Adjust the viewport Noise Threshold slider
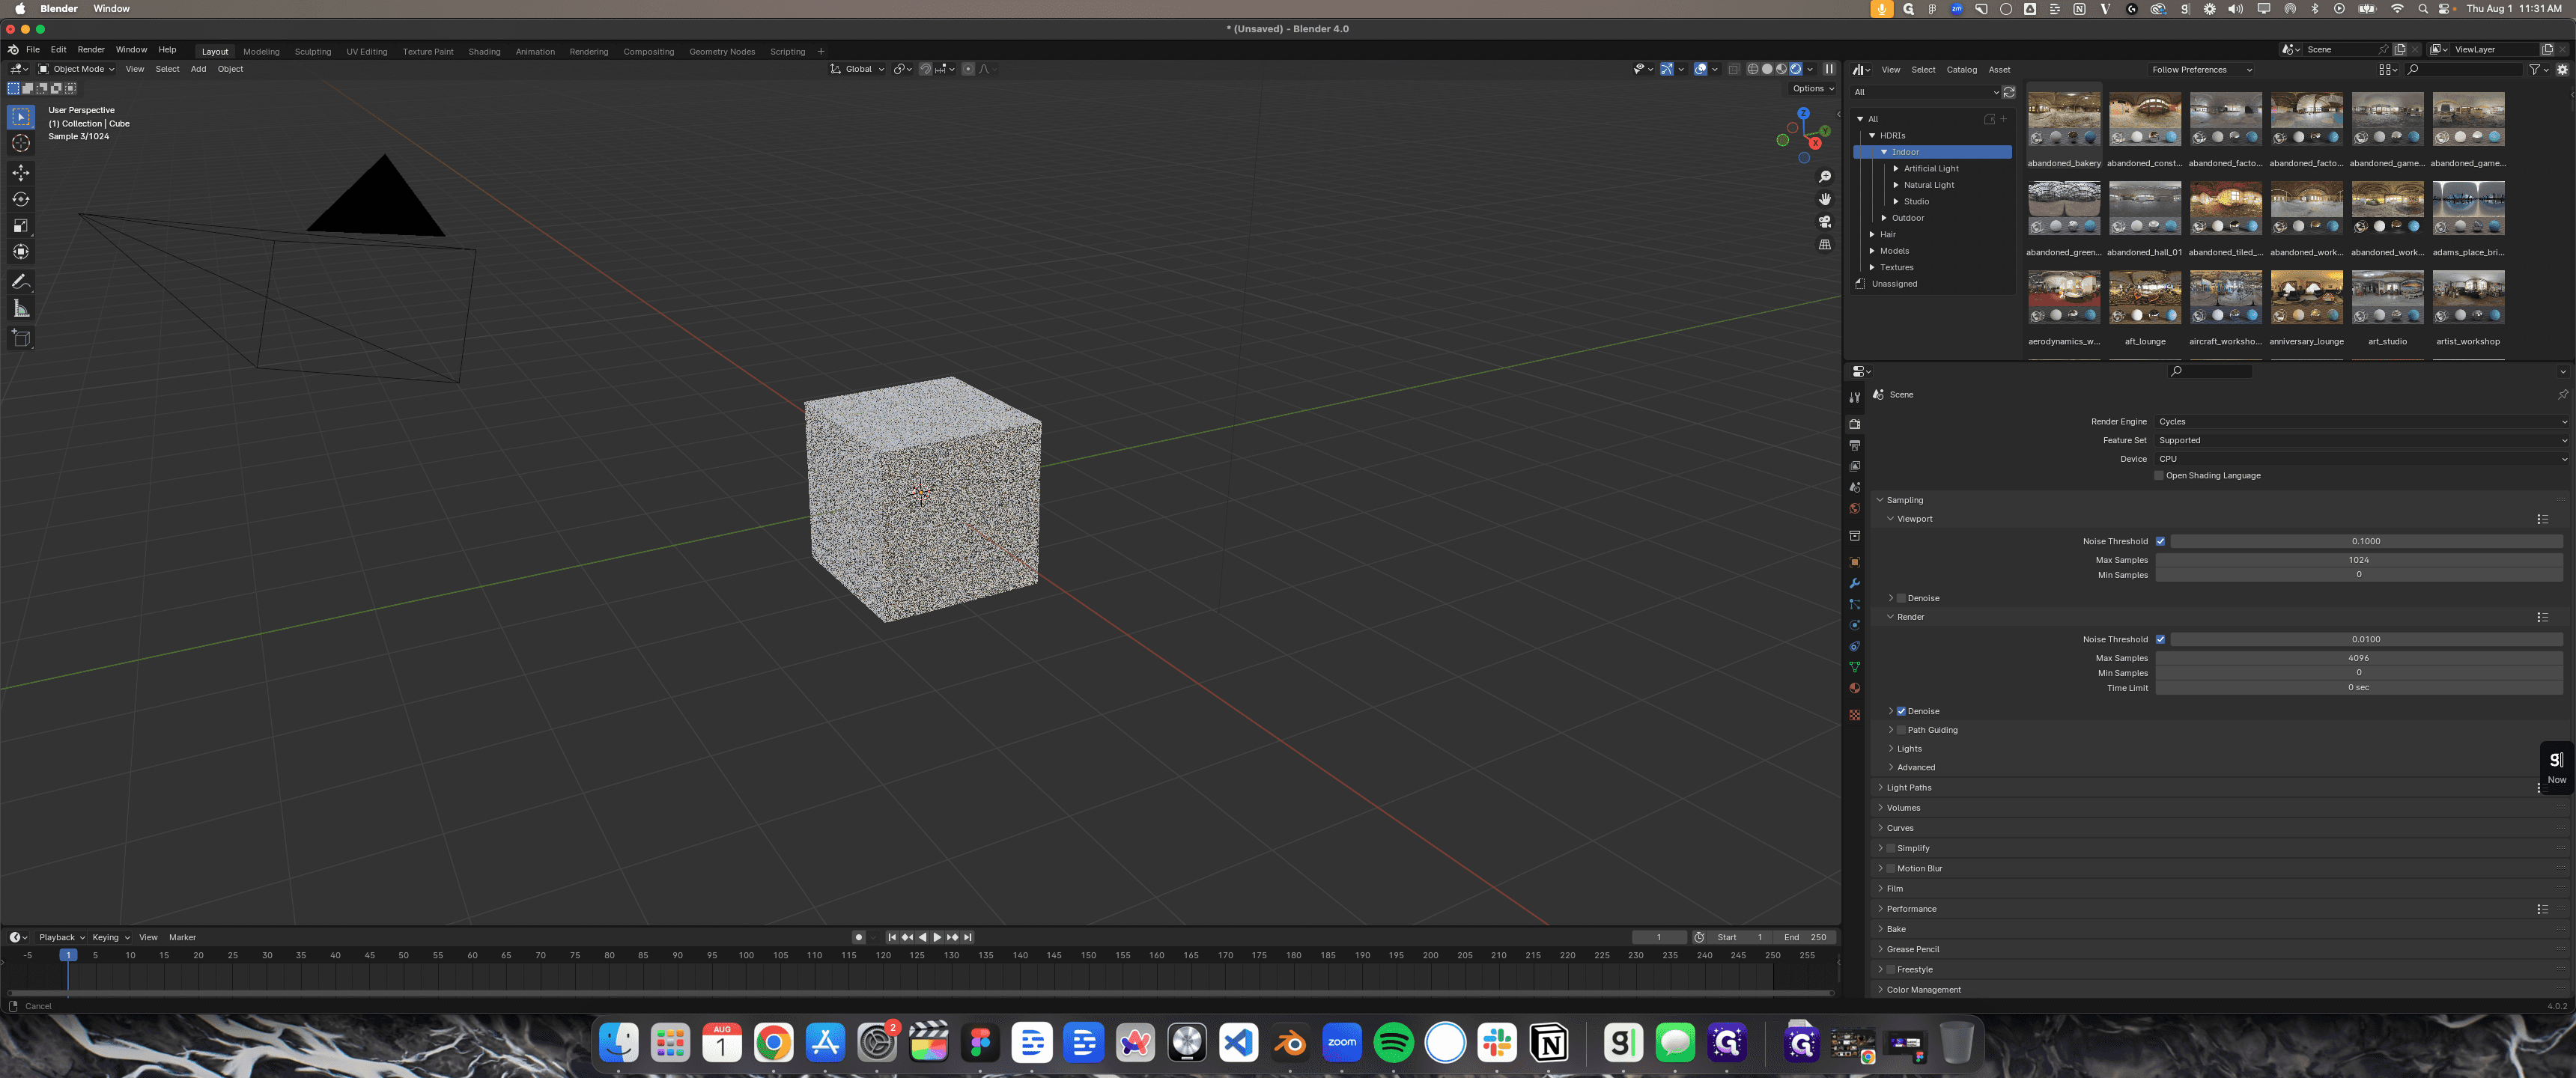2576x1078 pixels. coord(2366,542)
